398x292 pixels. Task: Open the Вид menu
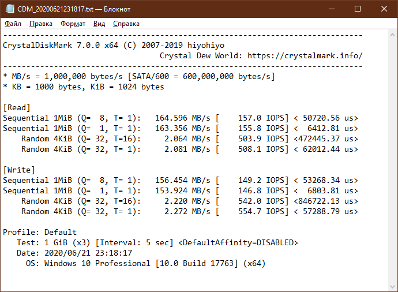coord(99,24)
